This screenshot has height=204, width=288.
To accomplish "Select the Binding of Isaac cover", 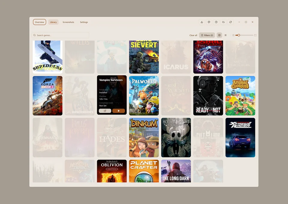I will 208,57.
